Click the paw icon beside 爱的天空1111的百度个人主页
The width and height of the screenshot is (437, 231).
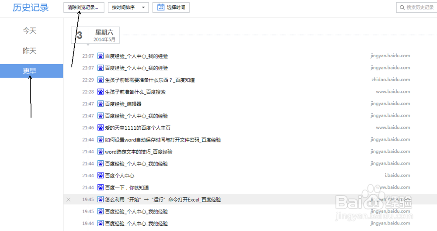(x=101, y=128)
